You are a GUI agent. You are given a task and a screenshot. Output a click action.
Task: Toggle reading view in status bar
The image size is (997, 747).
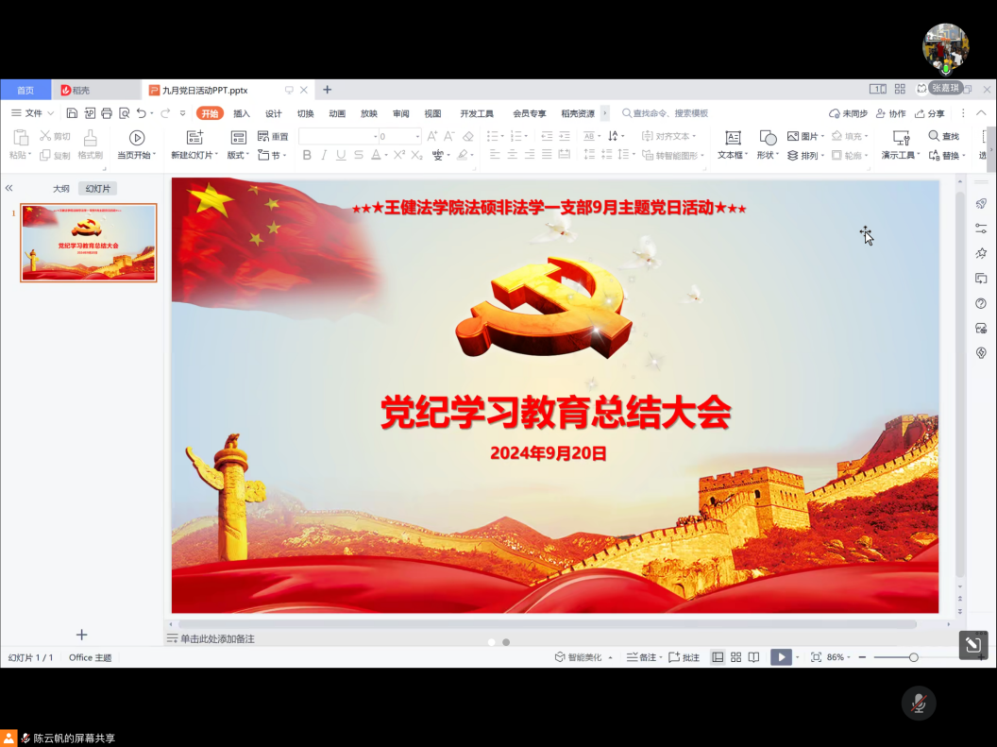click(753, 657)
